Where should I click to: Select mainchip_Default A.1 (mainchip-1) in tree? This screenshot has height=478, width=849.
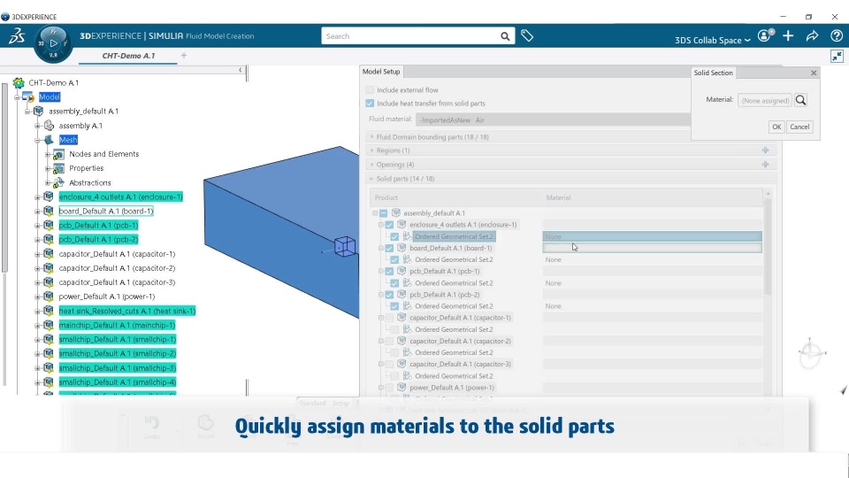point(117,325)
